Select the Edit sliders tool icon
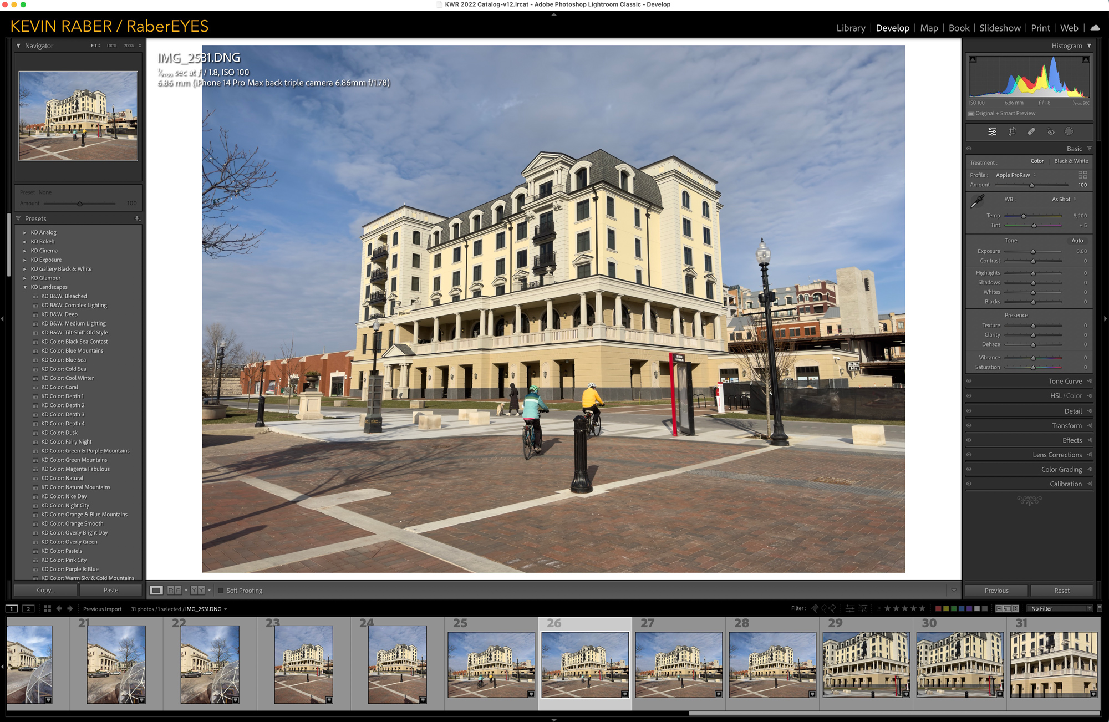 (x=992, y=131)
